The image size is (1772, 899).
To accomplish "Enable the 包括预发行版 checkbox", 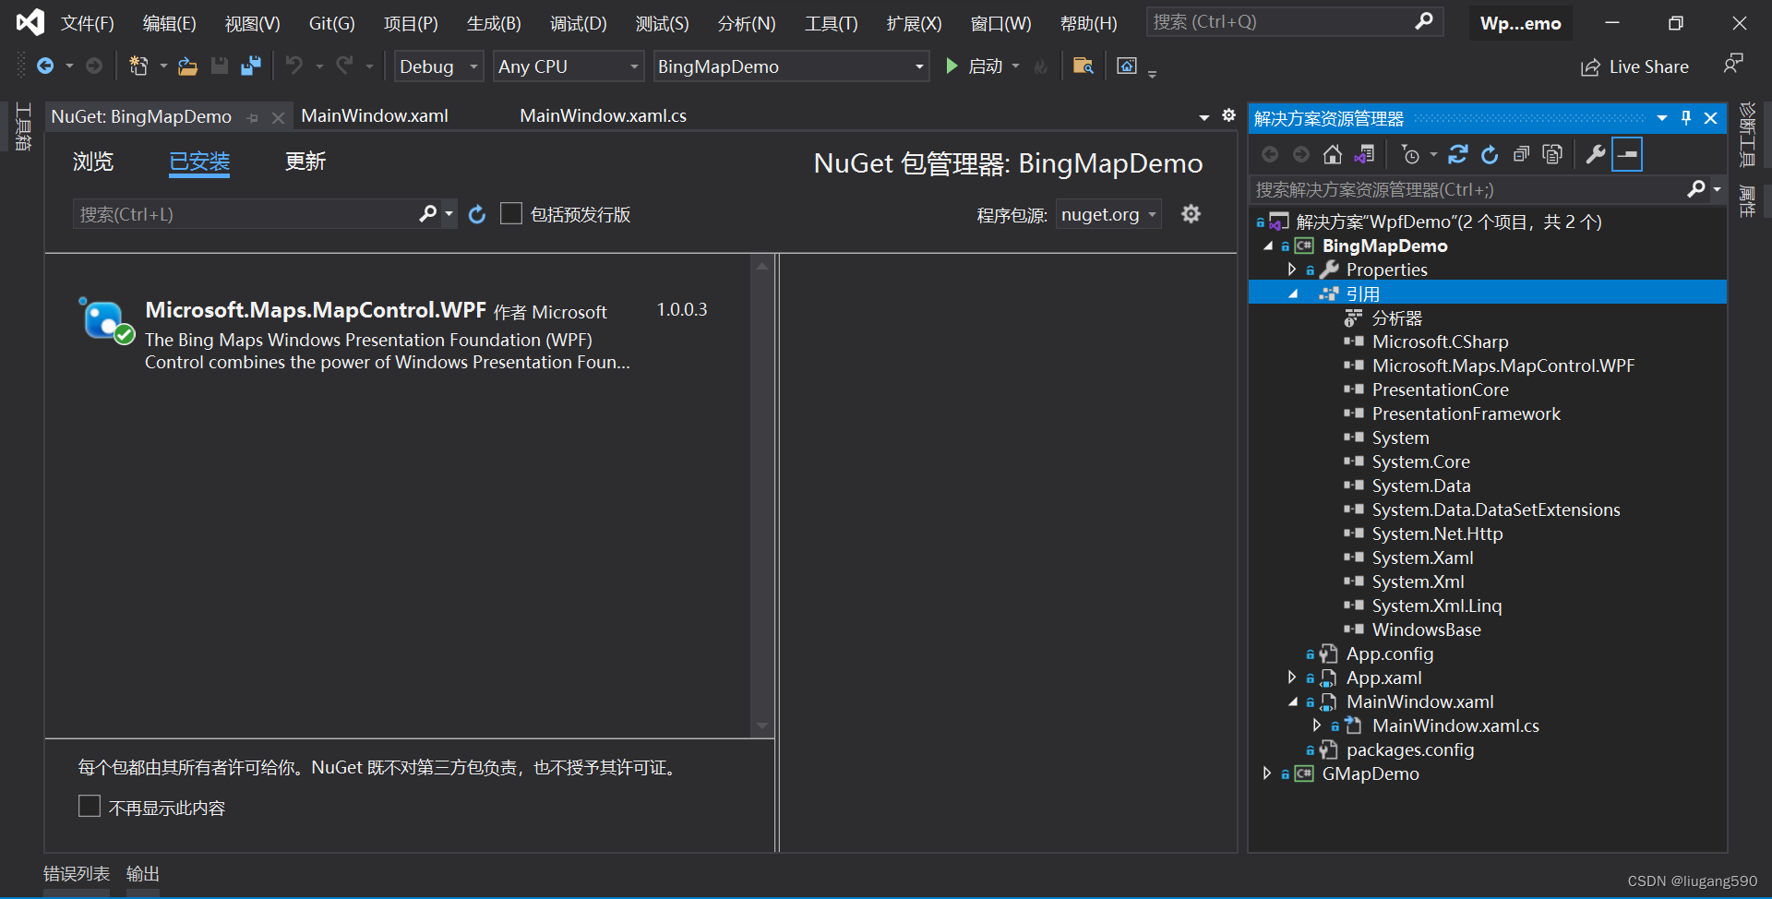I will coord(511,214).
